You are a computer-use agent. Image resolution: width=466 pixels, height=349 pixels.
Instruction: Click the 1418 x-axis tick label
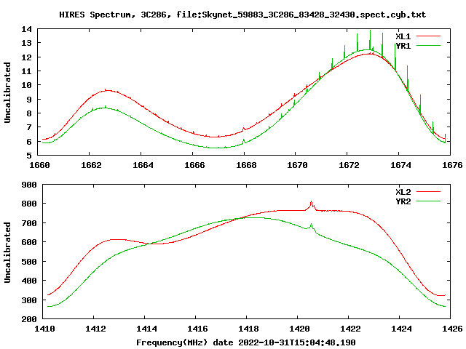(248, 329)
